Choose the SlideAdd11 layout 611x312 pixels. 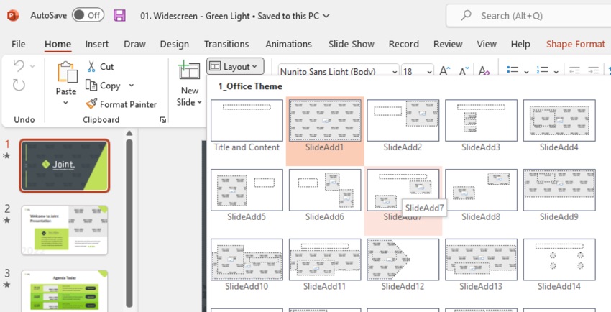pyautogui.click(x=325, y=265)
